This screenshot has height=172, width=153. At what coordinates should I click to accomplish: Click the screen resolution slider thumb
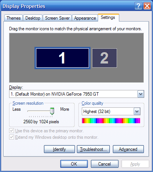(x=52, y=111)
